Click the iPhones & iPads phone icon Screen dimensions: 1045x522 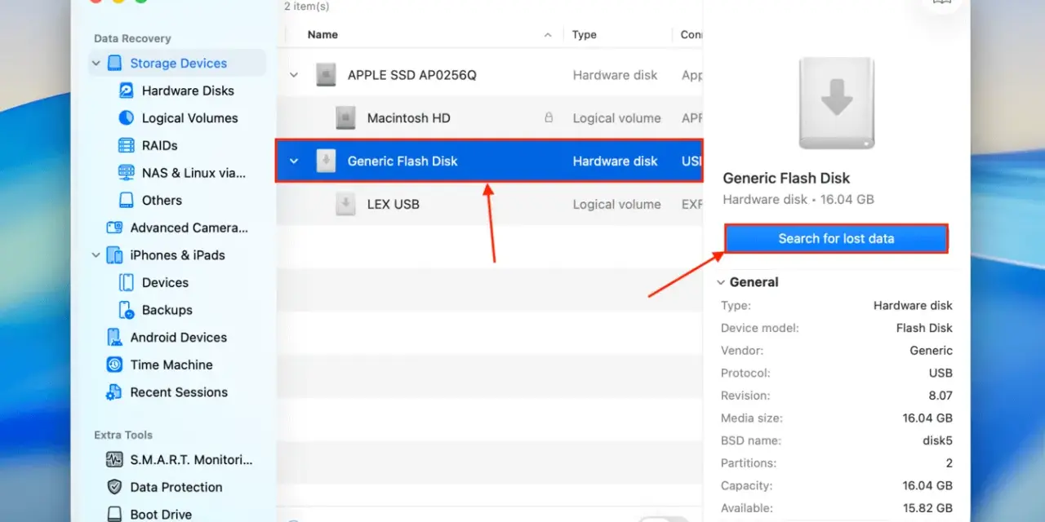point(114,255)
